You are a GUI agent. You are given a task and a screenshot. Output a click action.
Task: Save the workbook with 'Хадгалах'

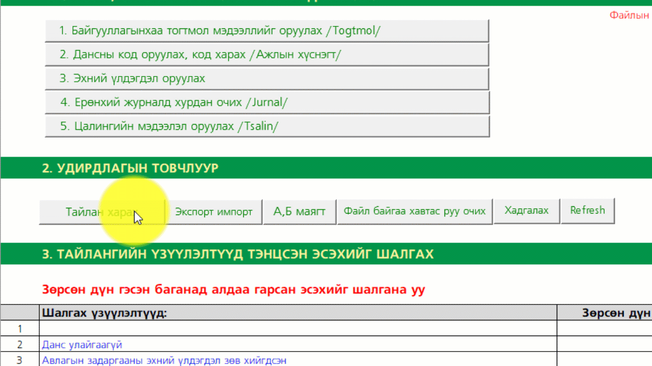(526, 210)
